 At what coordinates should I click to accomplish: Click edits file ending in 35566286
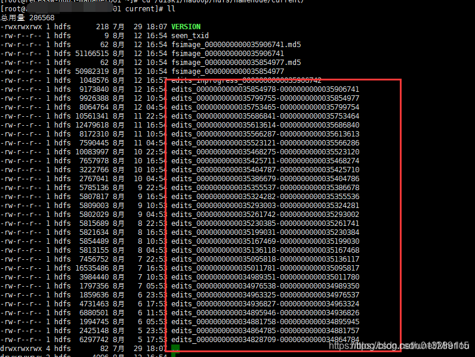click(x=265, y=143)
